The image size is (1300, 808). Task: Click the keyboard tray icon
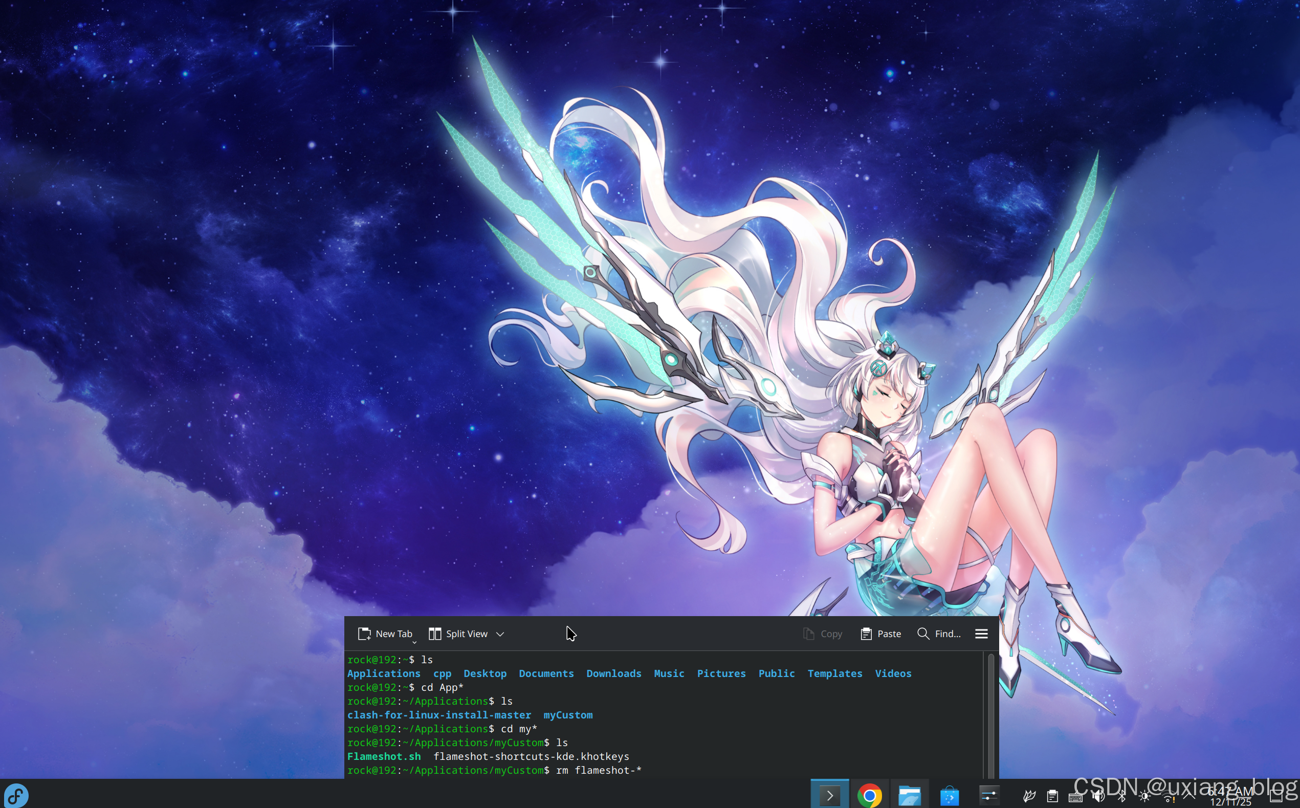1075,797
